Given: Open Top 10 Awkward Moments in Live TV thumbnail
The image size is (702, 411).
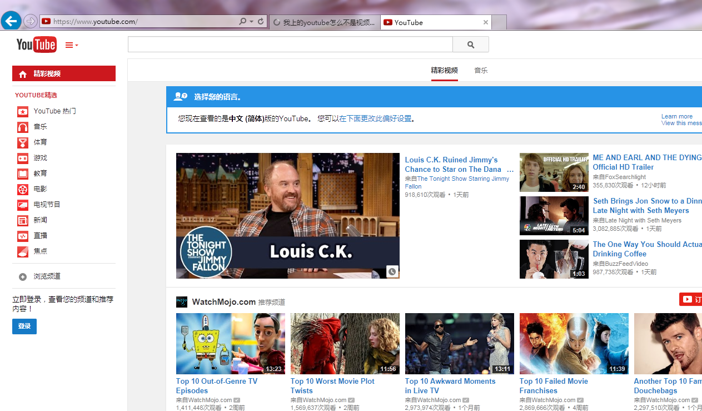Looking at the screenshot, I should pyautogui.click(x=460, y=344).
